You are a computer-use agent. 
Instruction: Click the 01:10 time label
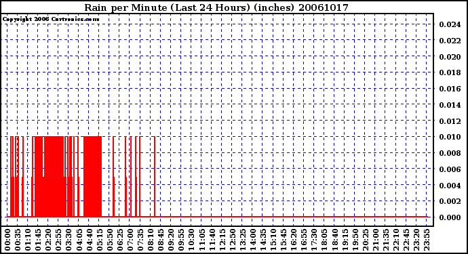[x=28, y=240]
